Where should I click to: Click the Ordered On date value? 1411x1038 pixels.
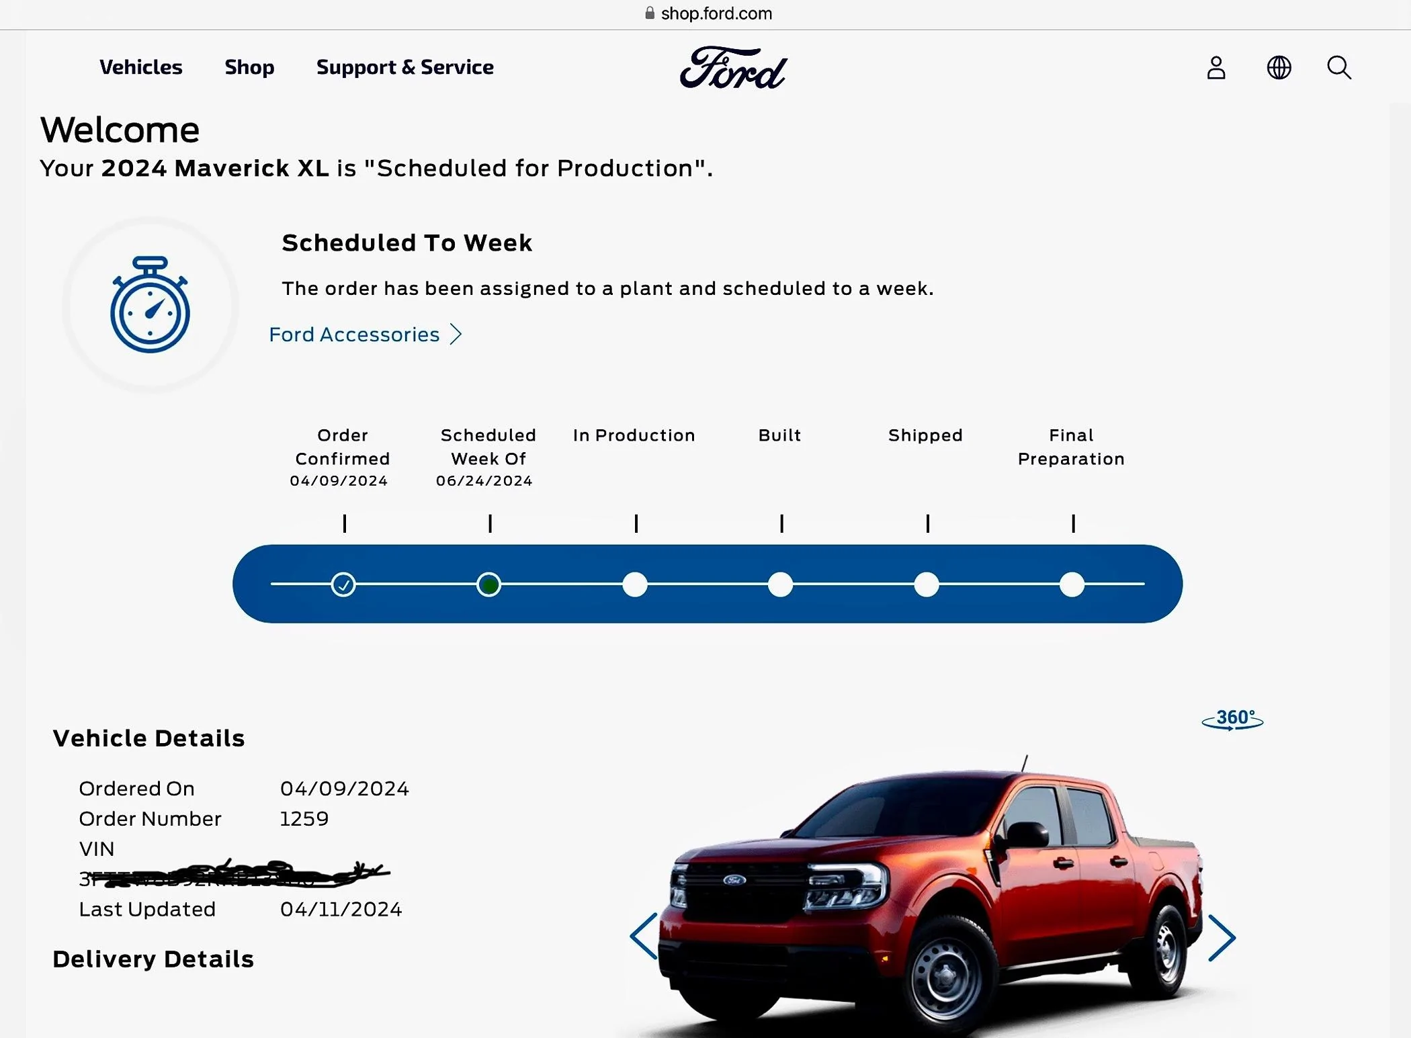tap(345, 788)
